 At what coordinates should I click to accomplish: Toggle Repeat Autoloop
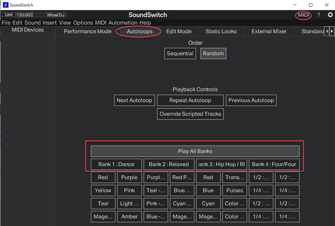pyautogui.click(x=190, y=100)
